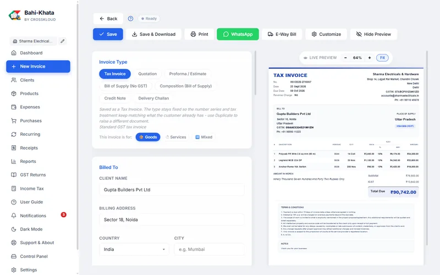This screenshot has height=275, width=440.
Task: Click the City input field
Action: coord(209,250)
